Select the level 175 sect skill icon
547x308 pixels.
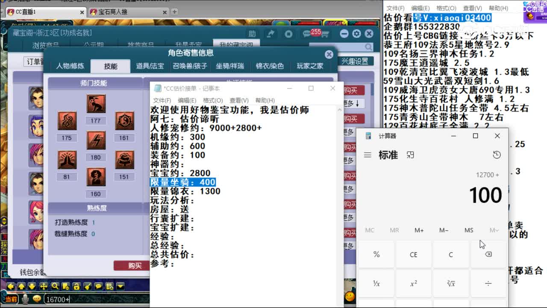coord(67,121)
